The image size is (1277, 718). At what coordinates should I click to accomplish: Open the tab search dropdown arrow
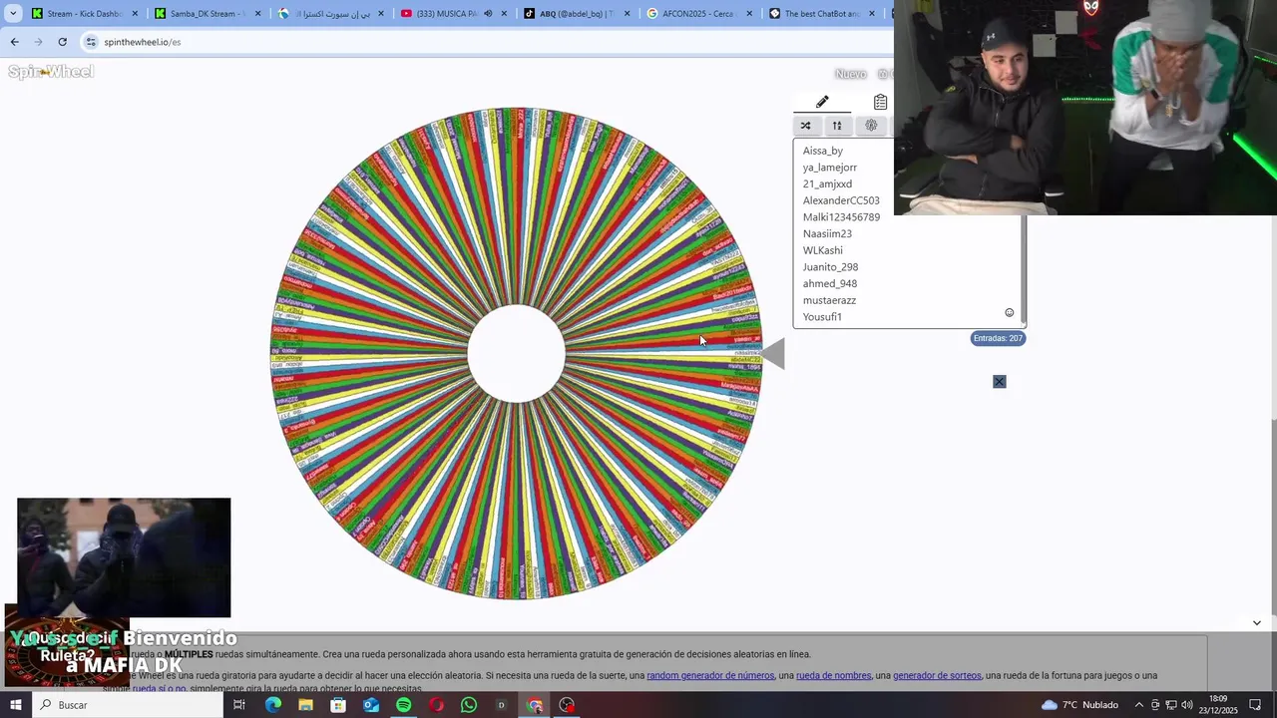13,14
